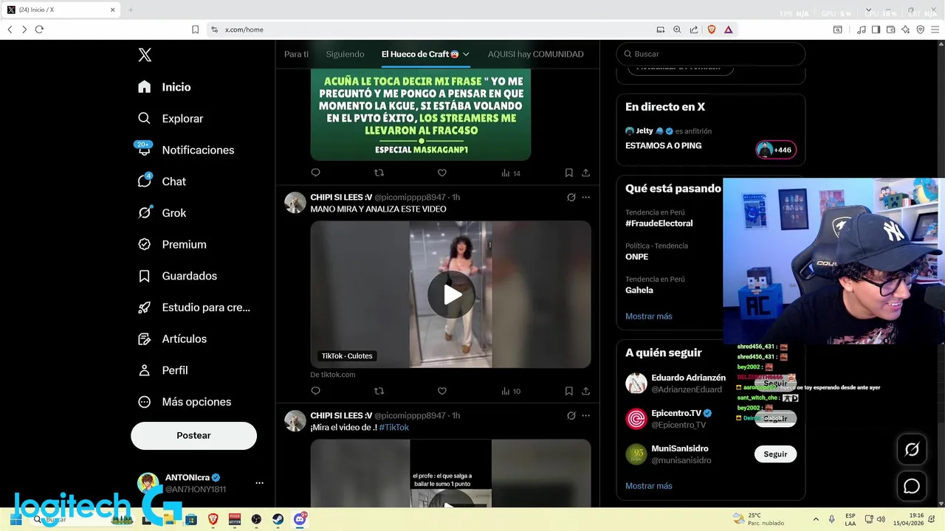Screen dimensions: 945x531
Task: Follow MuniSanIsidro with Seguir button
Action: coord(775,454)
